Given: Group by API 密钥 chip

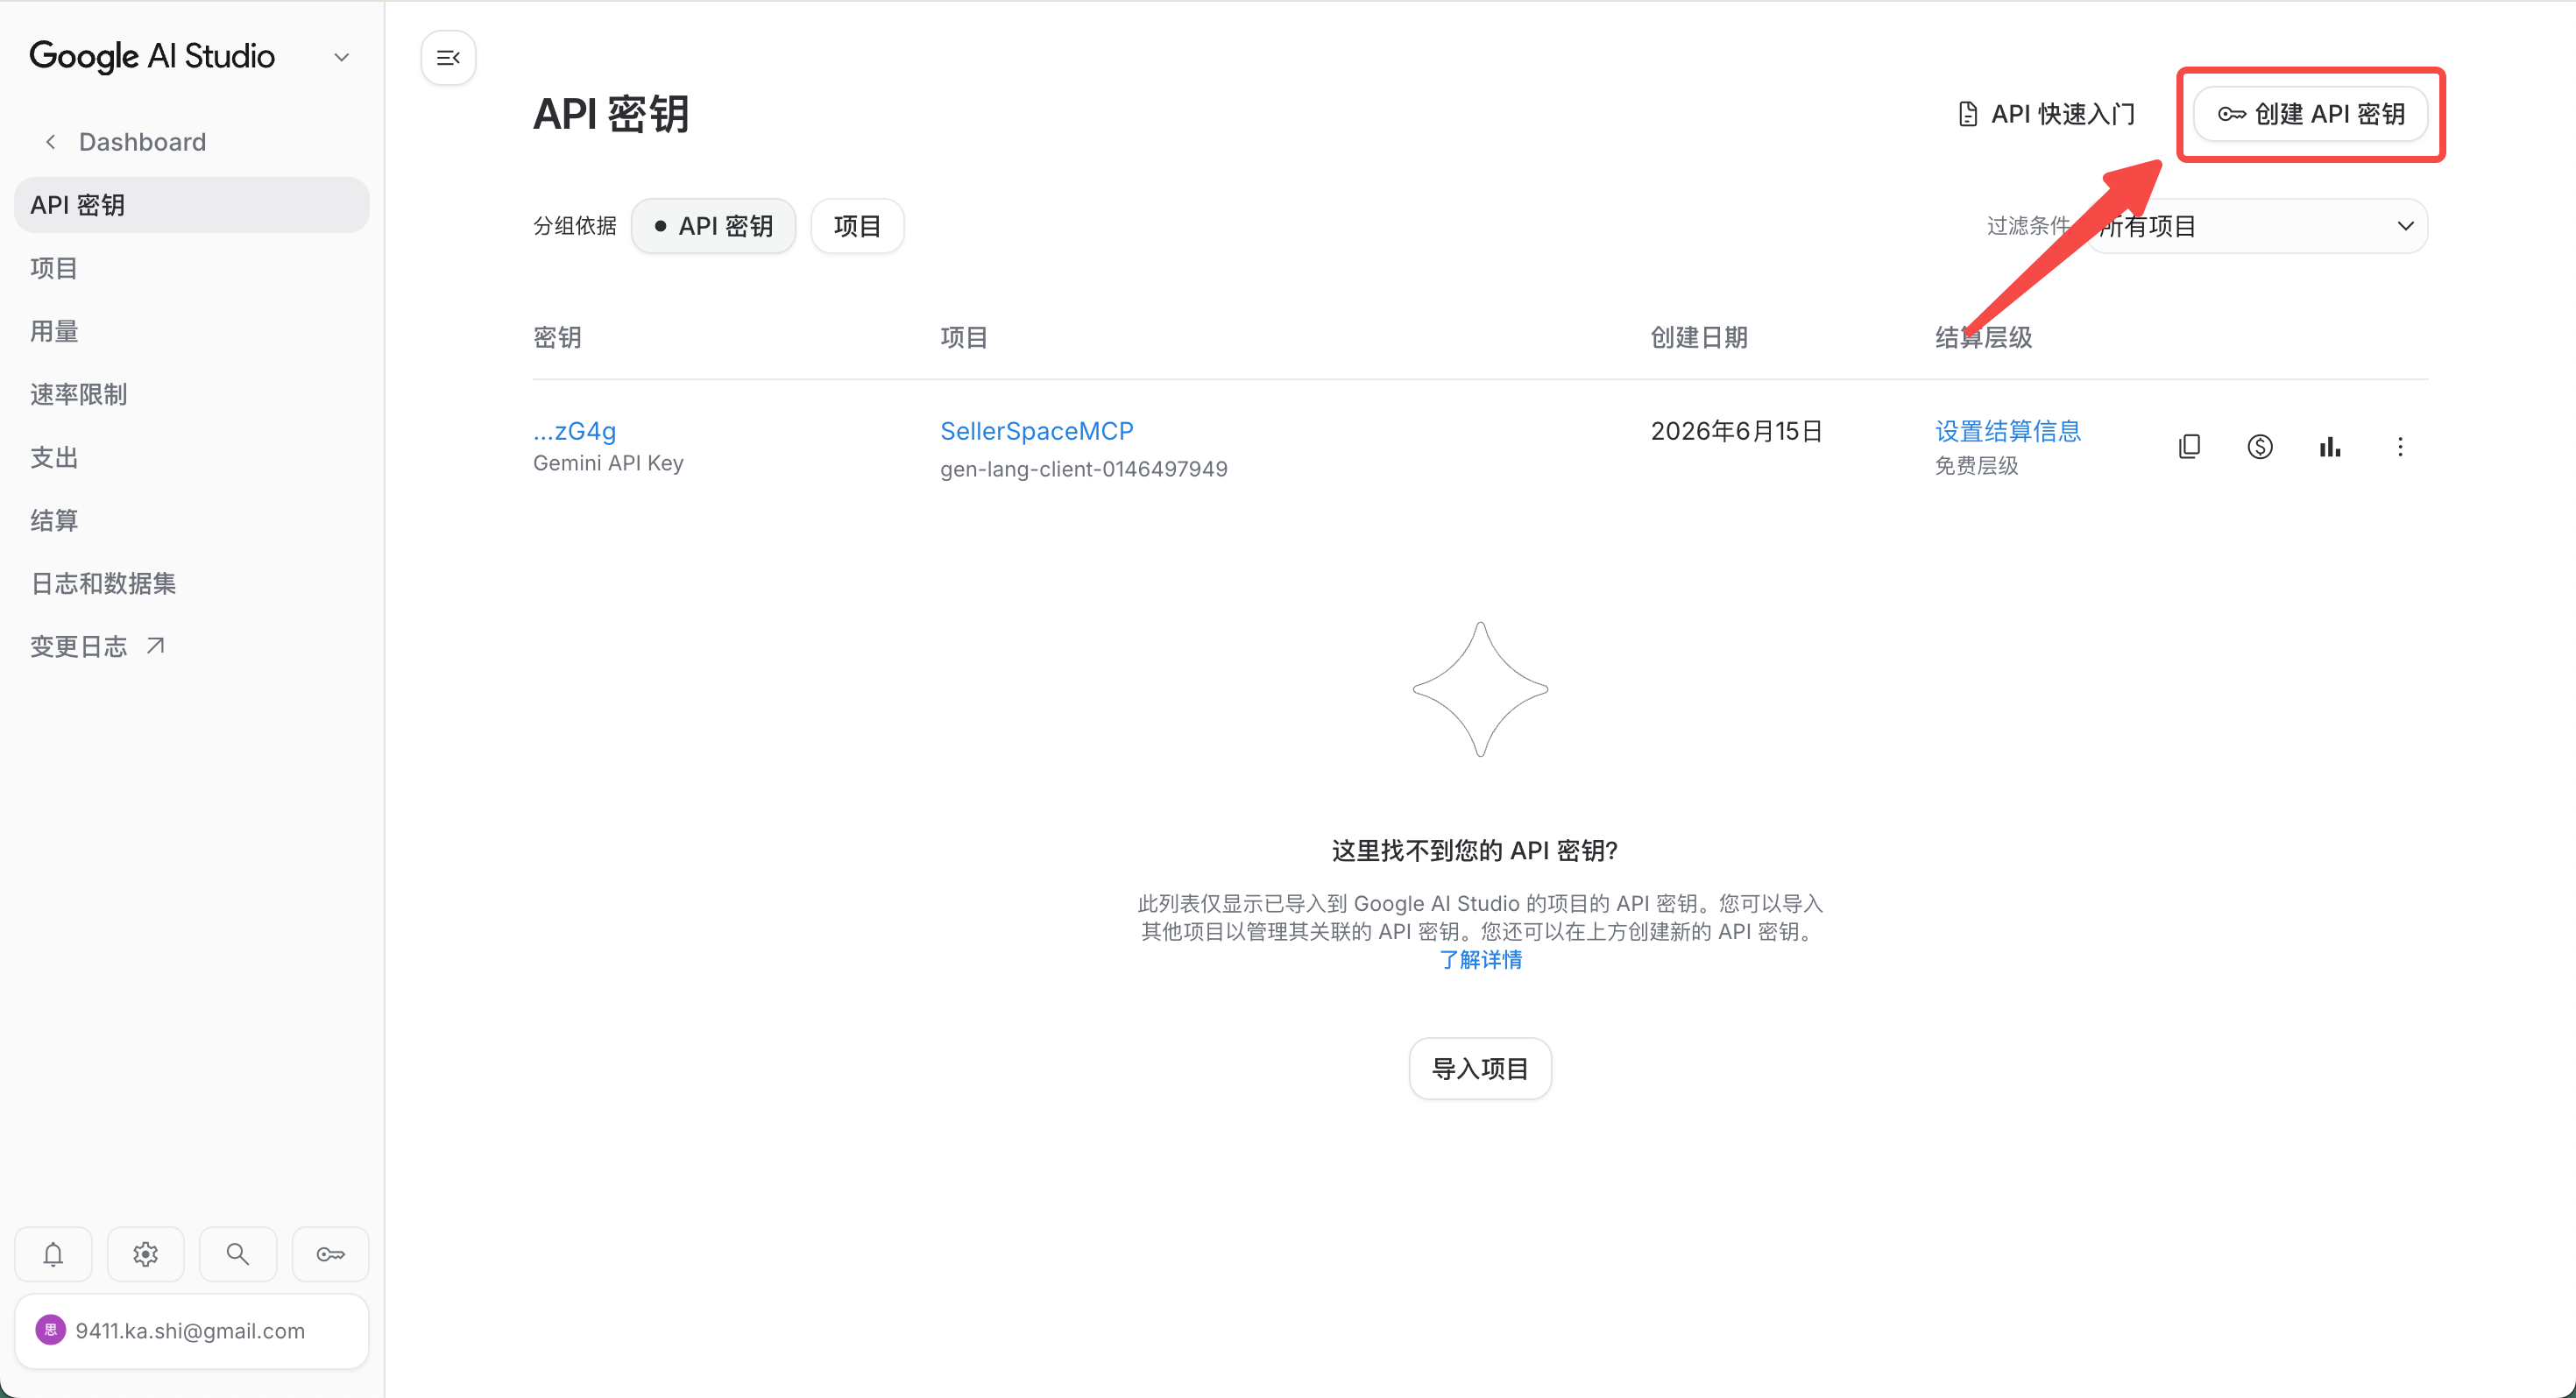Looking at the screenshot, I should [714, 226].
